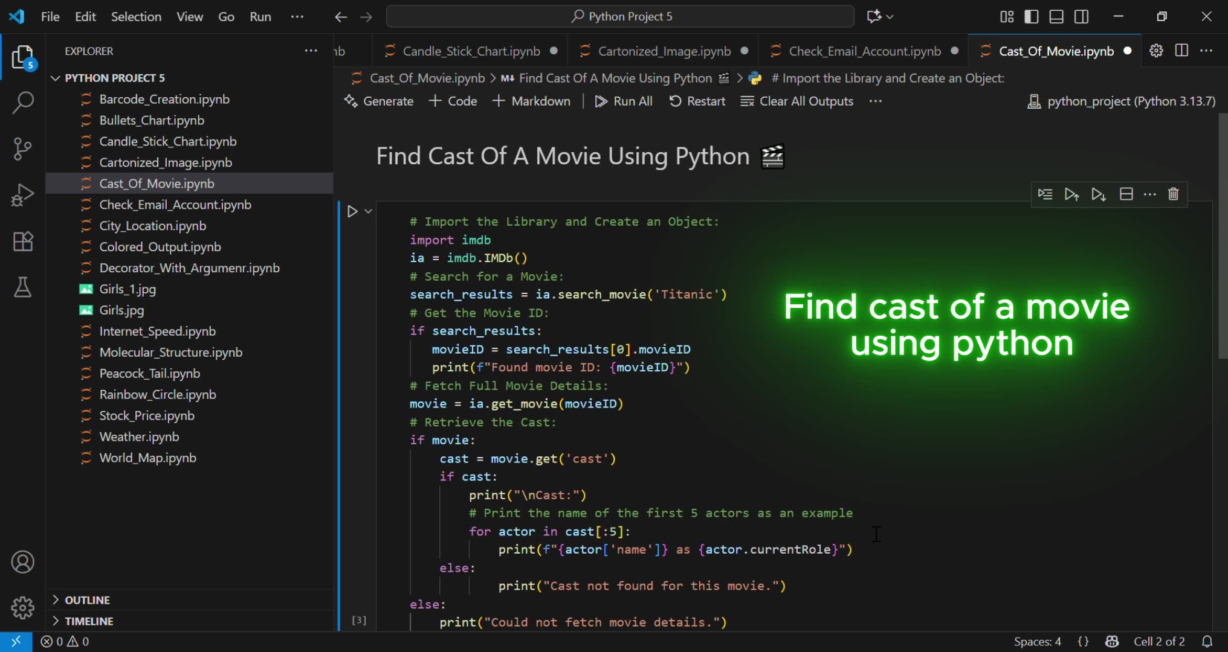Image resolution: width=1228 pixels, height=652 pixels.
Task: Open notebook settings gear on the tab bar
Action: 1156,51
